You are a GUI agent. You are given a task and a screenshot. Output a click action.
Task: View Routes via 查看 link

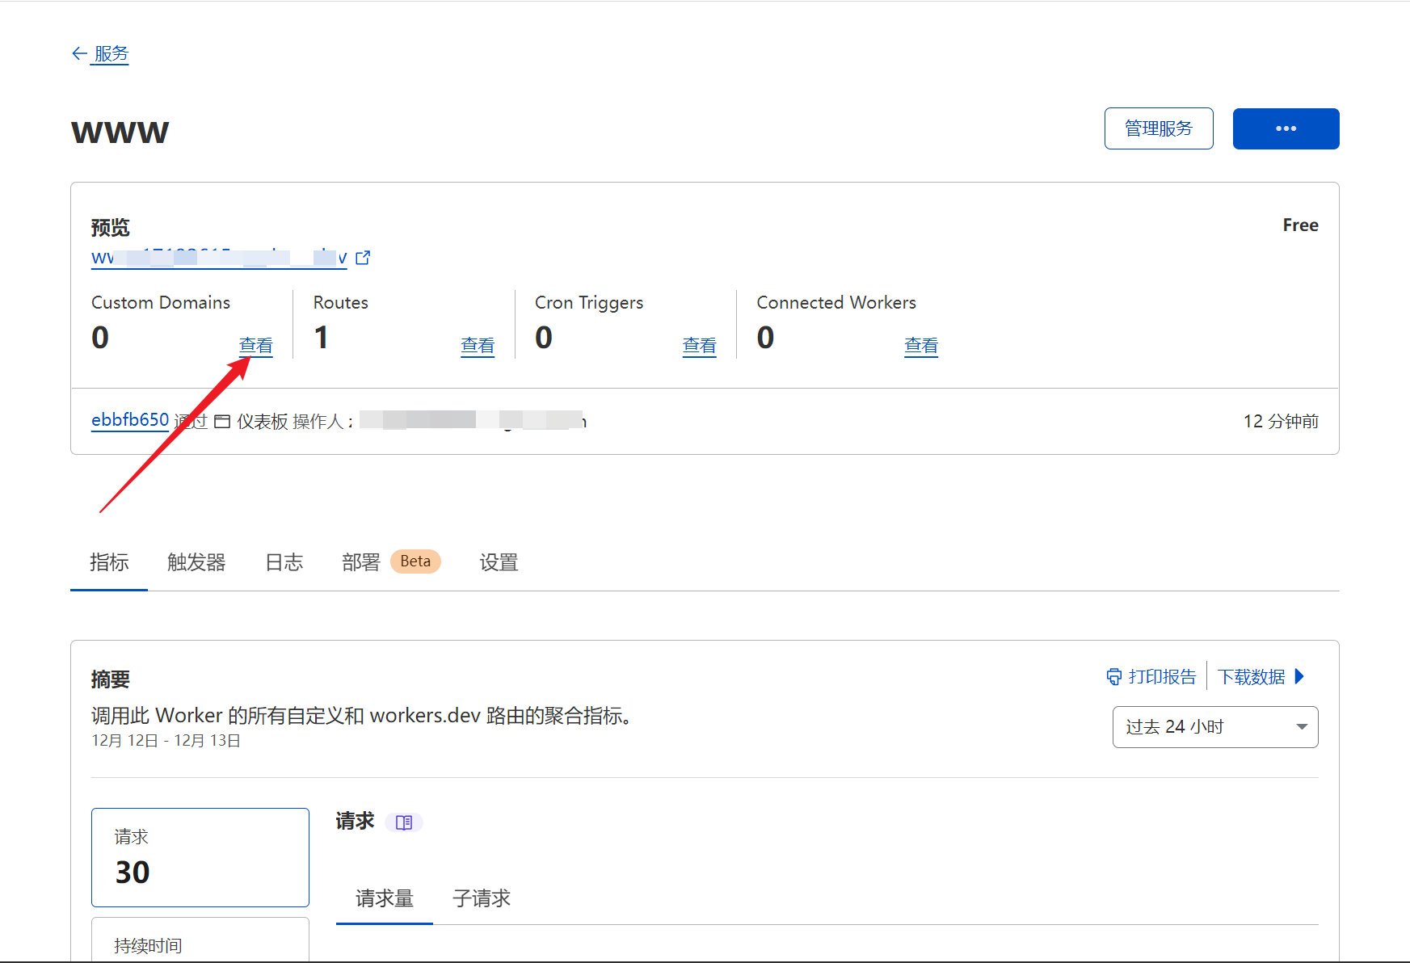coord(478,346)
